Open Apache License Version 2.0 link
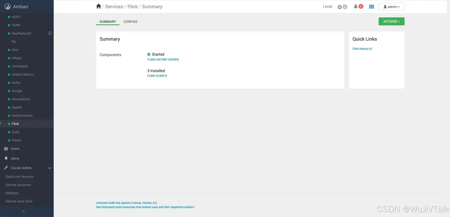450x217 pixels. 127,203
